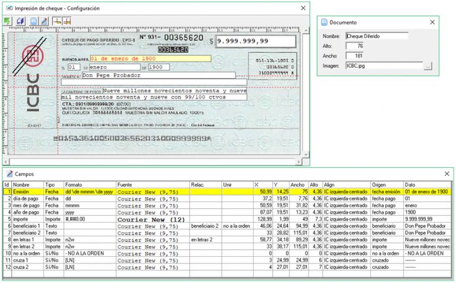
Task: Select the Emisión row in Campos table
Action: point(227,191)
